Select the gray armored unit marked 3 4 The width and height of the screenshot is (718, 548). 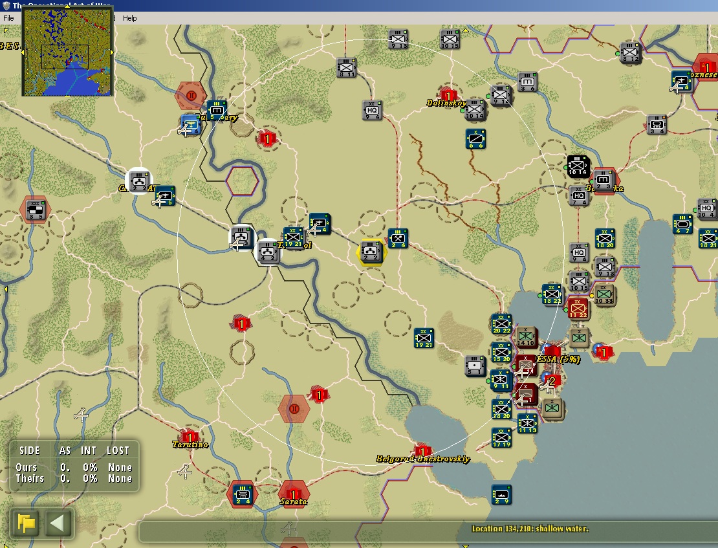tap(656, 125)
